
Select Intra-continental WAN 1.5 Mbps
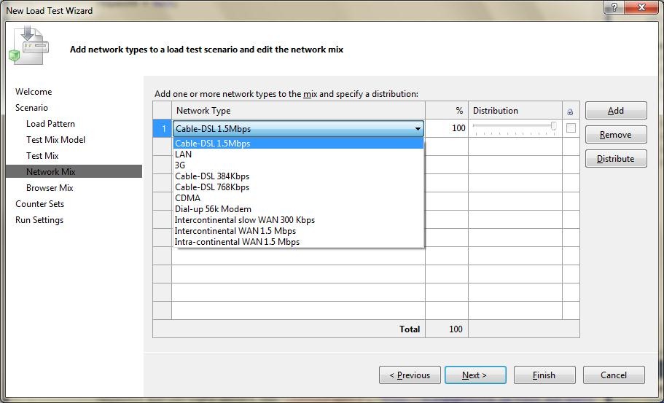(298, 242)
